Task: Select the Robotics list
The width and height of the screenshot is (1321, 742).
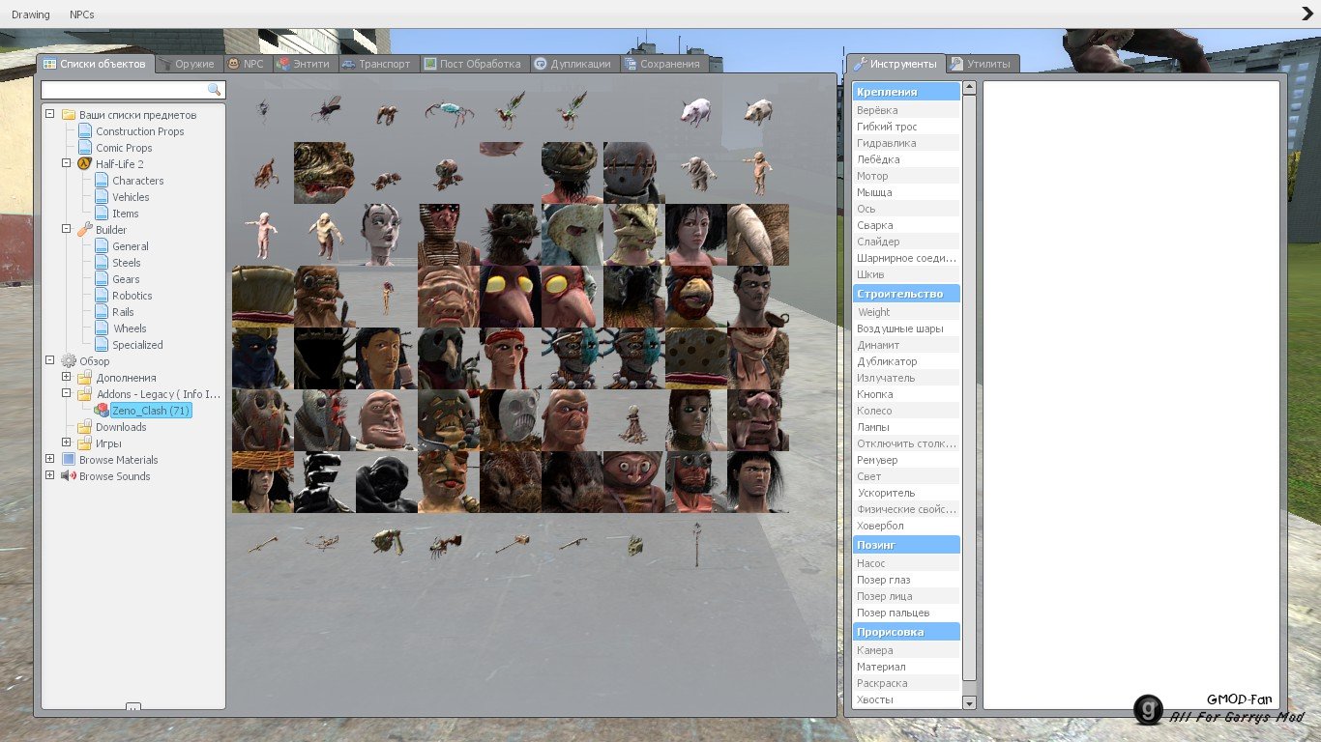Action: [x=132, y=296]
